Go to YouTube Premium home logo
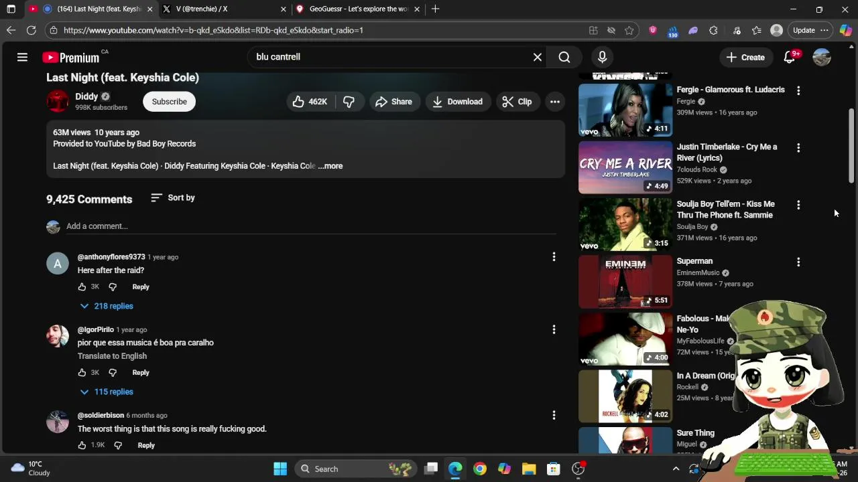858x482 pixels. click(x=70, y=58)
